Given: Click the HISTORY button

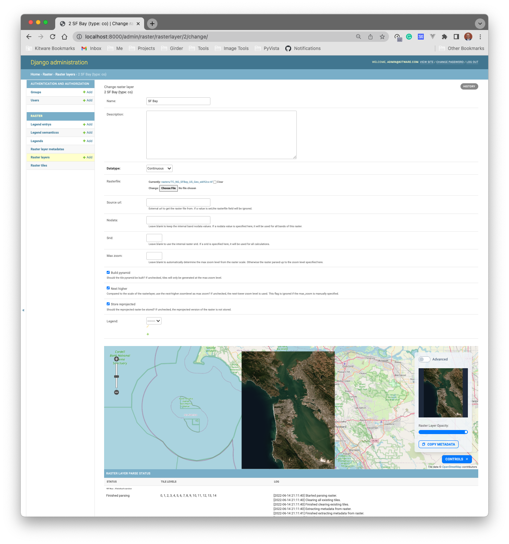Looking at the screenshot, I should (469, 86).
